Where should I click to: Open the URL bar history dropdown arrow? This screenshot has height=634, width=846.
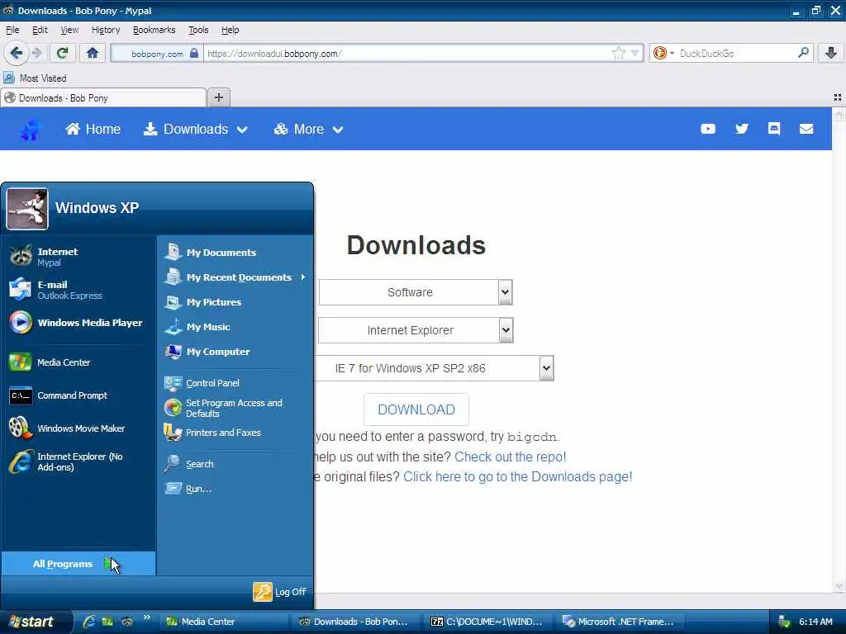635,53
